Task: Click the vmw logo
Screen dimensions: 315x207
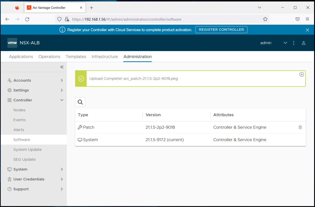Action: [x=12, y=43]
